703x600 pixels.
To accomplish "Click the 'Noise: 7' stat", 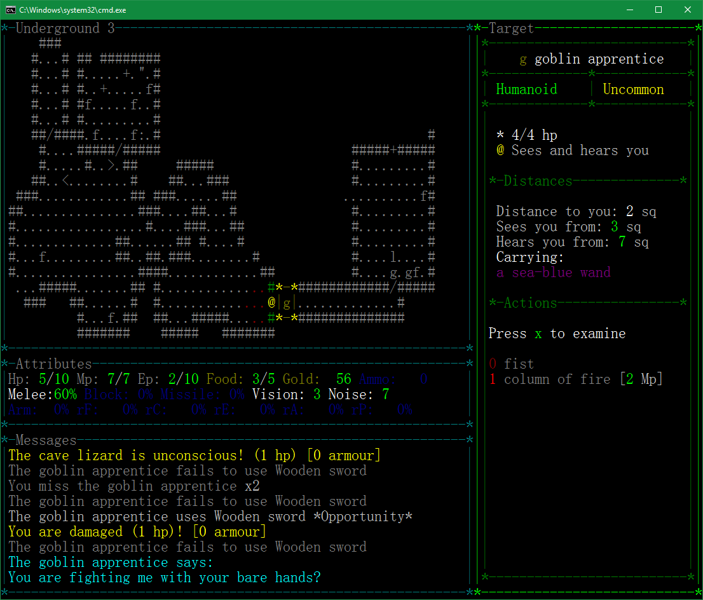I will coord(358,394).
